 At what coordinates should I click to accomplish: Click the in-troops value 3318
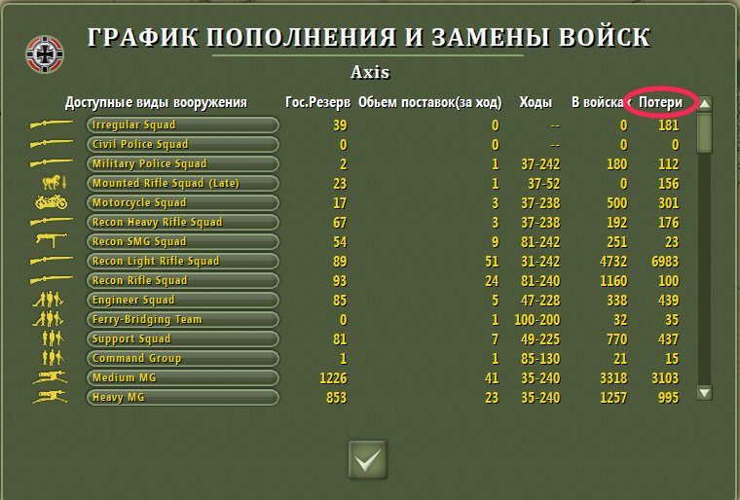click(613, 378)
